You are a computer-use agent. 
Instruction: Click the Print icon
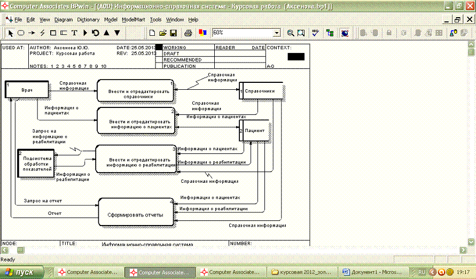[x=188, y=33]
